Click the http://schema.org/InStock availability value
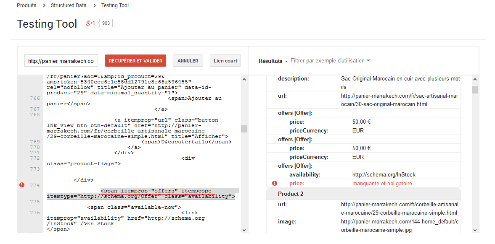This screenshot has width=495, height=244. click(x=384, y=174)
